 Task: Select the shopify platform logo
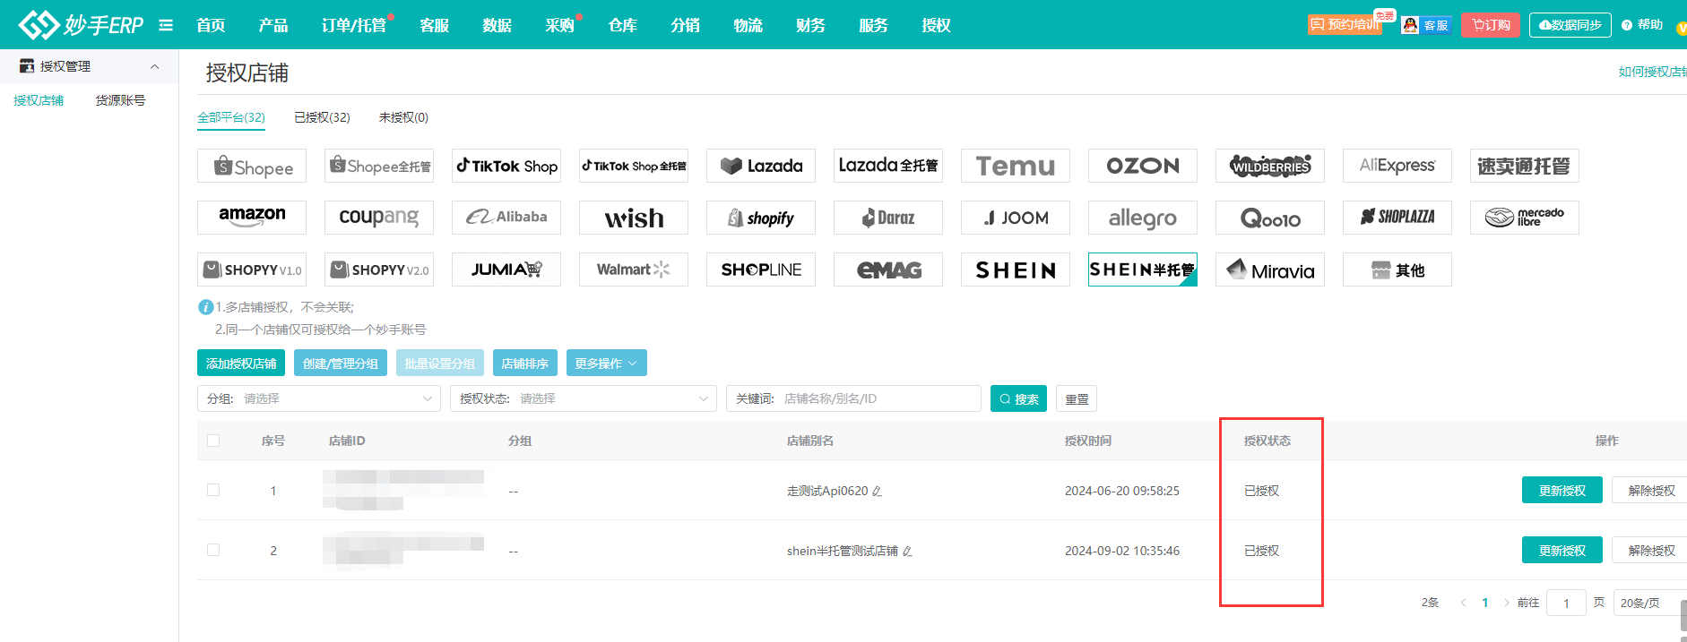(x=761, y=218)
